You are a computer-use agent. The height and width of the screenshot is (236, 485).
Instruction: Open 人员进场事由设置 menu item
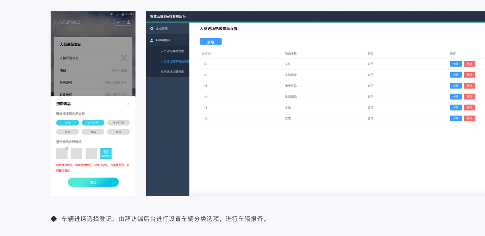[172, 51]
